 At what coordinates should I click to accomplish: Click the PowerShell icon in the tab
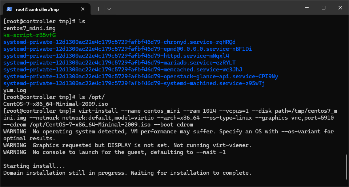point(9,9)
